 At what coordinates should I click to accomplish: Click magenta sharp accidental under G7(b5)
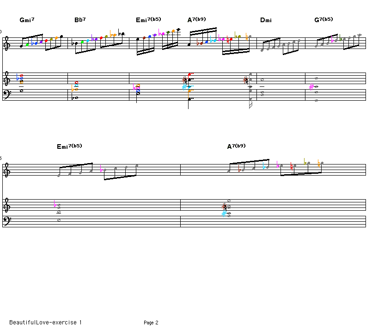pyautogui.click(x=311, y=87)
